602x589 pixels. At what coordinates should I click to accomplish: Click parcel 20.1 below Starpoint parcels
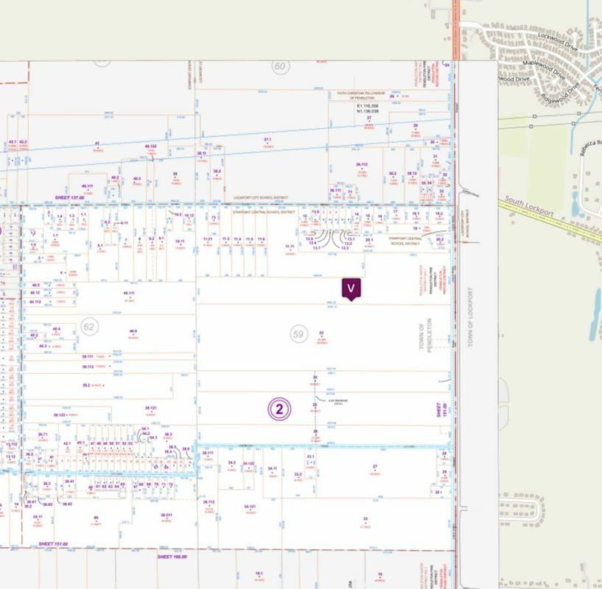(370, 239)
